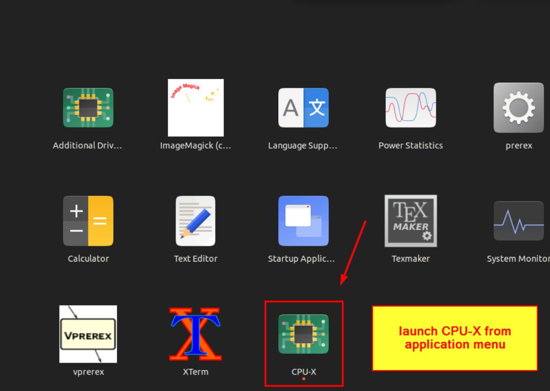Click the CPU-X label under its icon
This screenshot has height=391, width=550.
tap(303, 372)
